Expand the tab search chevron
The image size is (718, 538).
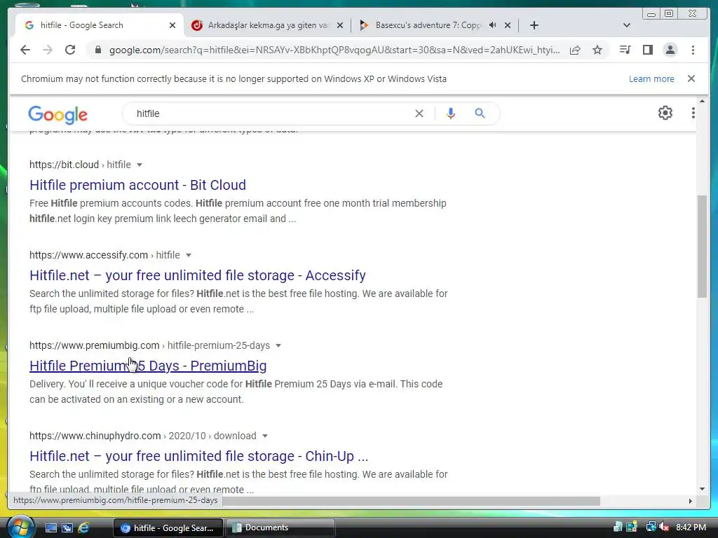coord(627,25)
